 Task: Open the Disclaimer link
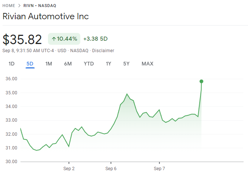(x=103, y=51)
